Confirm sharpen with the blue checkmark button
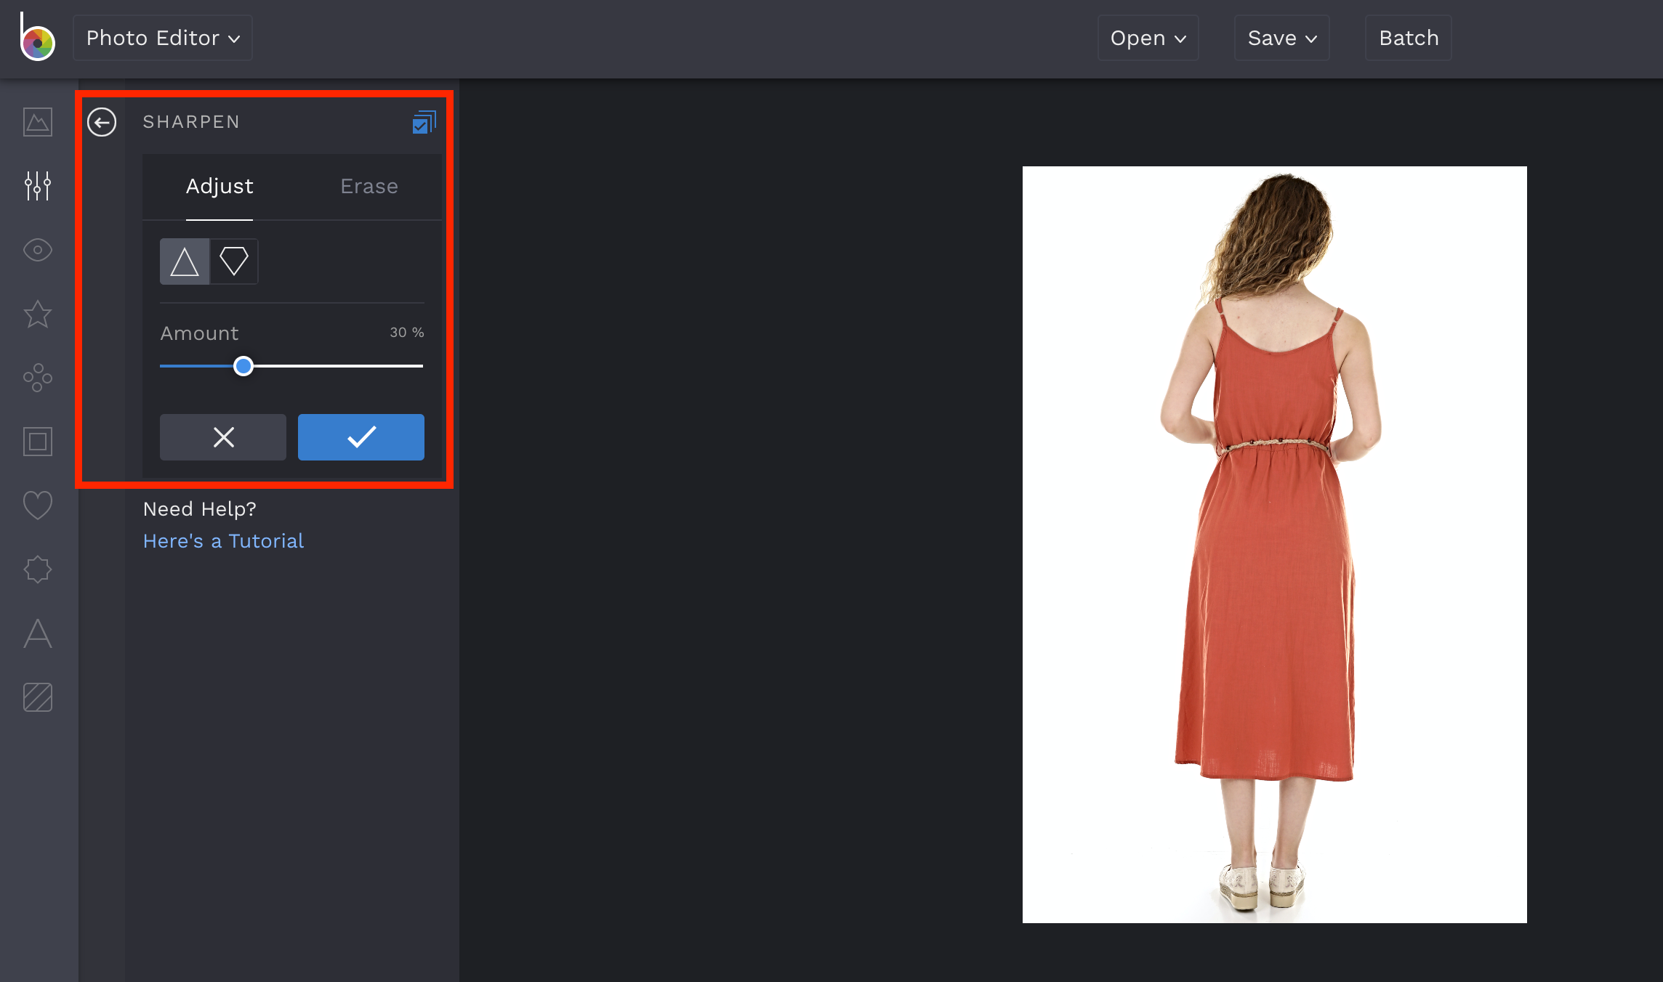The height and width of the screenshot is (982, 1663). pyautogui.click(x=361, y=437)
